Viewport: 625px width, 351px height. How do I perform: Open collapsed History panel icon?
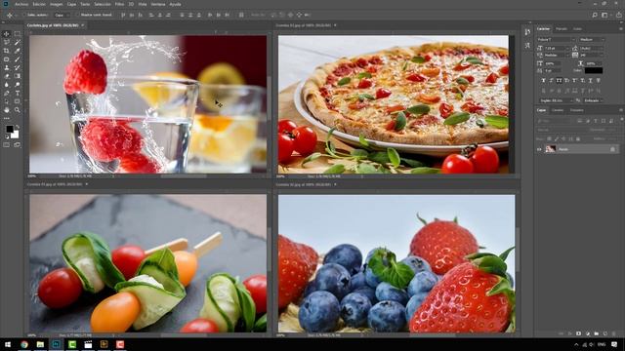(527, 32)
